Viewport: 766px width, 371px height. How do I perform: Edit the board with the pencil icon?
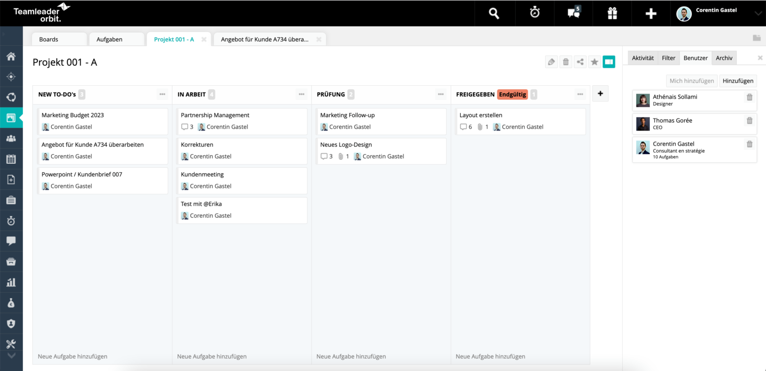[x=551, y=62]
